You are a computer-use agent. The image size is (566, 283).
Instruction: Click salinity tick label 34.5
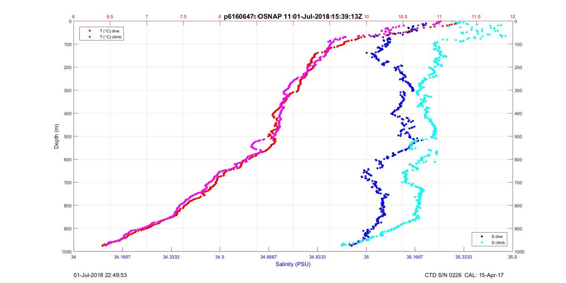220,257
